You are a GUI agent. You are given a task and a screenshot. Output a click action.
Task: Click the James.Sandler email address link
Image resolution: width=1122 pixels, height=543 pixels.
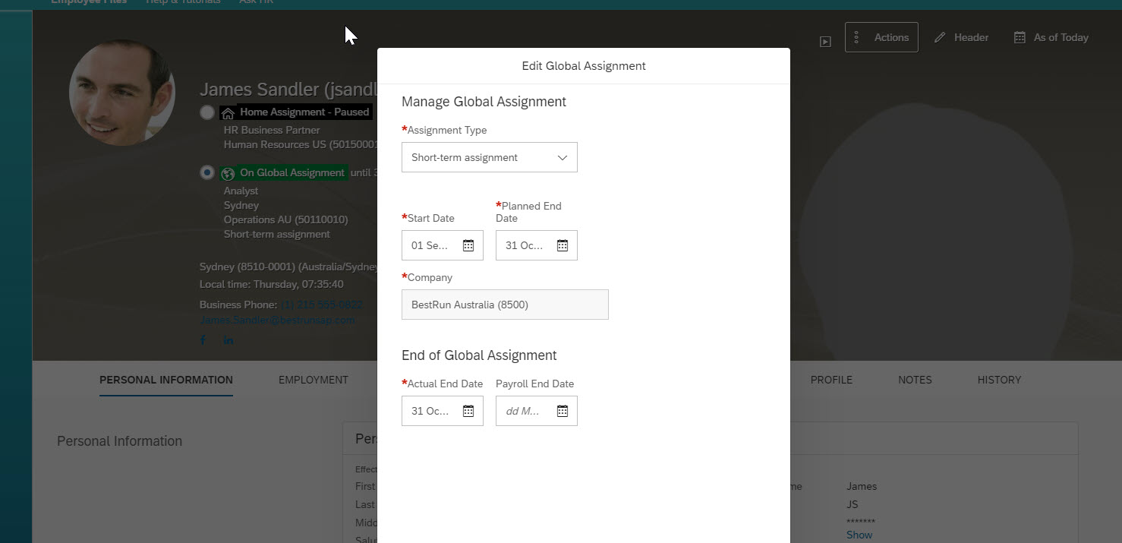click(277, 320)
